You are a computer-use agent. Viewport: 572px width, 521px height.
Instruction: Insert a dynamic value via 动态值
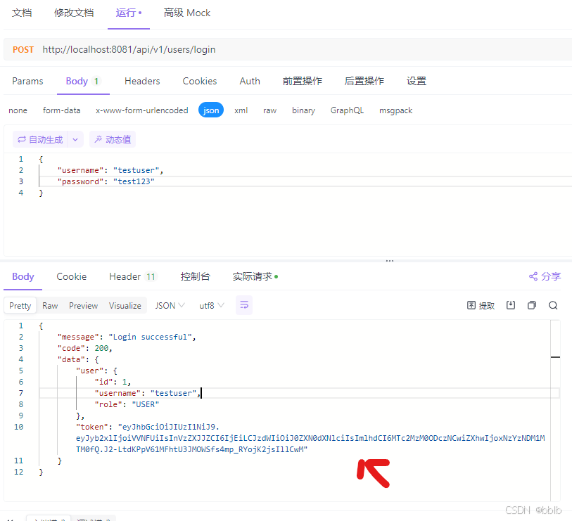(112, 139)
